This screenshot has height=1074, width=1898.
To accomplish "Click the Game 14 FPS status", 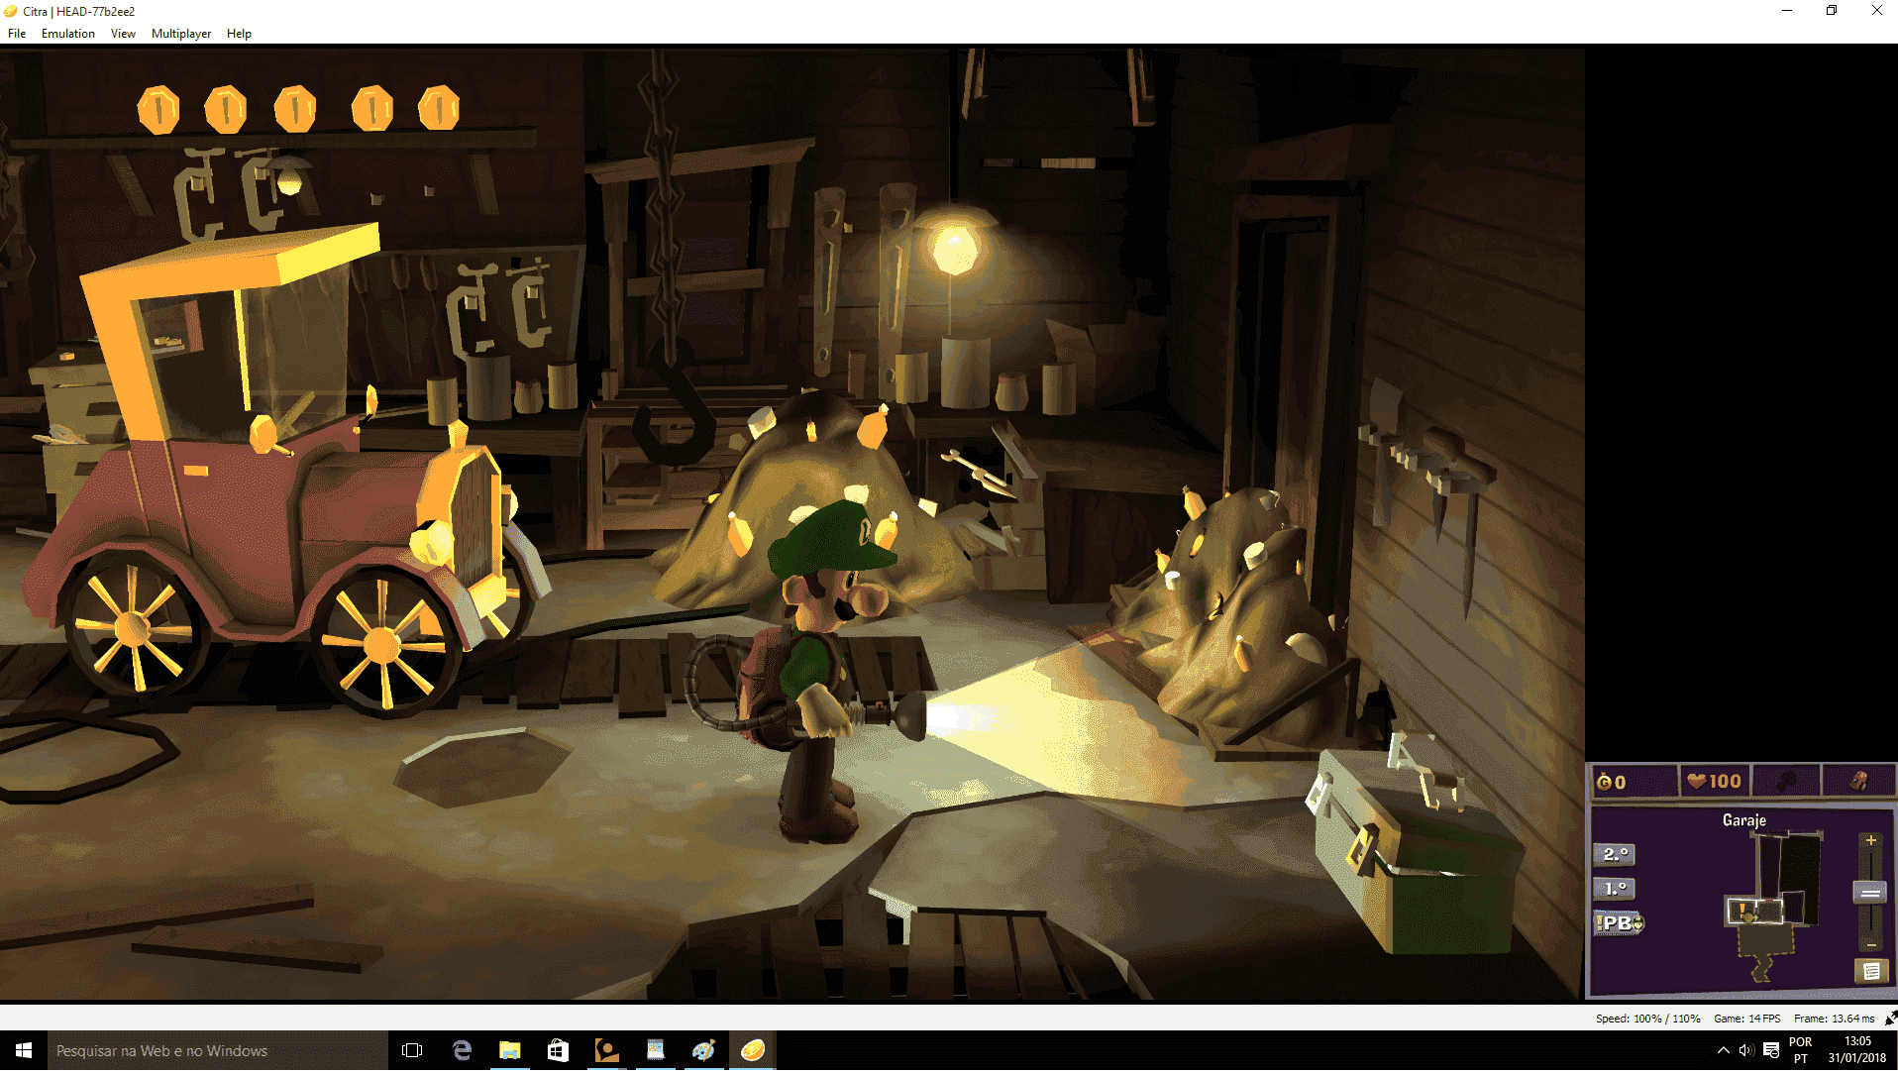I will (x=1746, y=1019).
